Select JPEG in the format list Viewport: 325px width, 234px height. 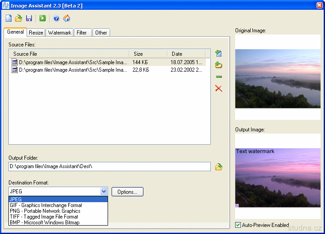pos(58,199)
